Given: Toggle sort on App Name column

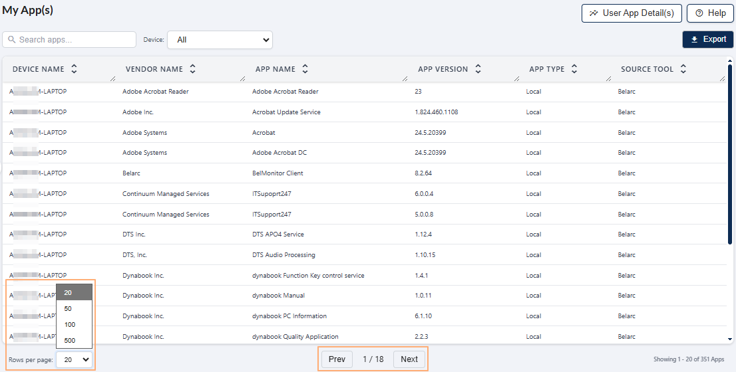Looking at the screenshot, I should pos(305,69).
